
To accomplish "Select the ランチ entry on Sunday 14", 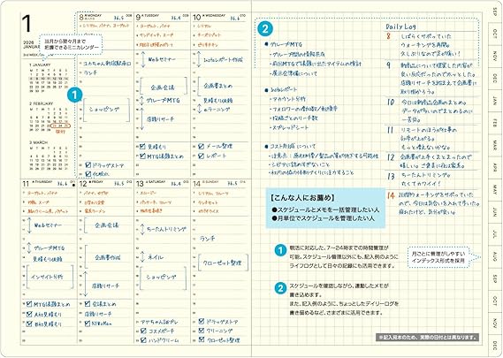I will [207, 239].
